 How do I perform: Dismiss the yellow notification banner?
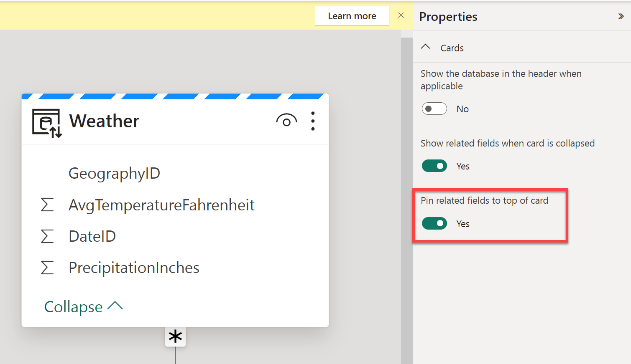(401, 15)
